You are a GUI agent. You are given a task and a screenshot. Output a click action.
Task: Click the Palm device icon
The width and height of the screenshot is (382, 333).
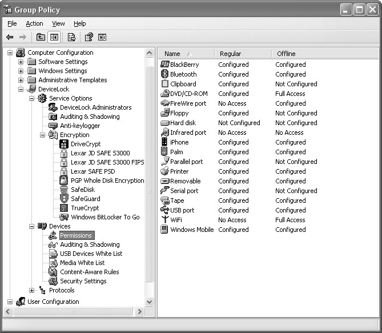164,151
